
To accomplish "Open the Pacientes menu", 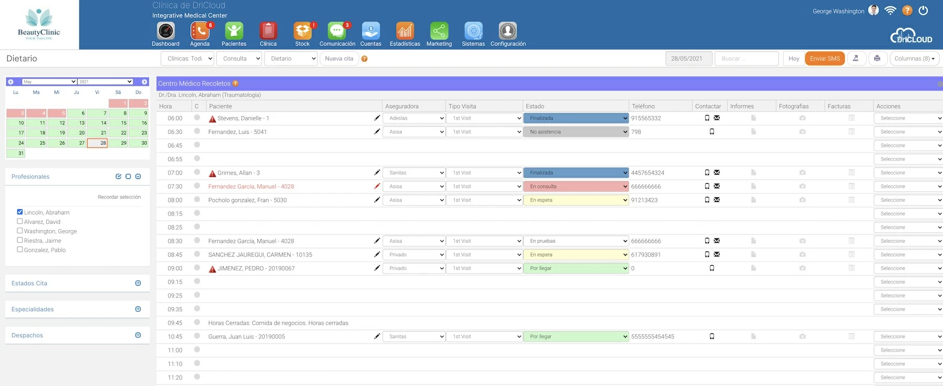I will pos(234,35).
